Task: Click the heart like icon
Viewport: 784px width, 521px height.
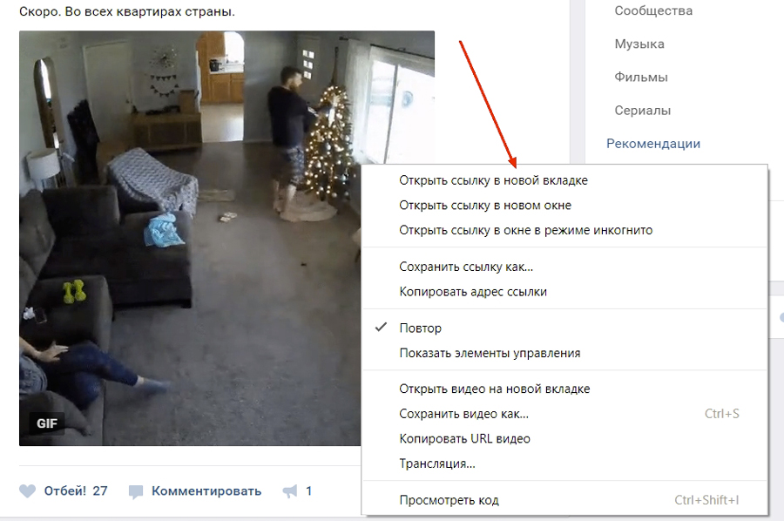Action: pyautogui.click(x=28, y=491)
